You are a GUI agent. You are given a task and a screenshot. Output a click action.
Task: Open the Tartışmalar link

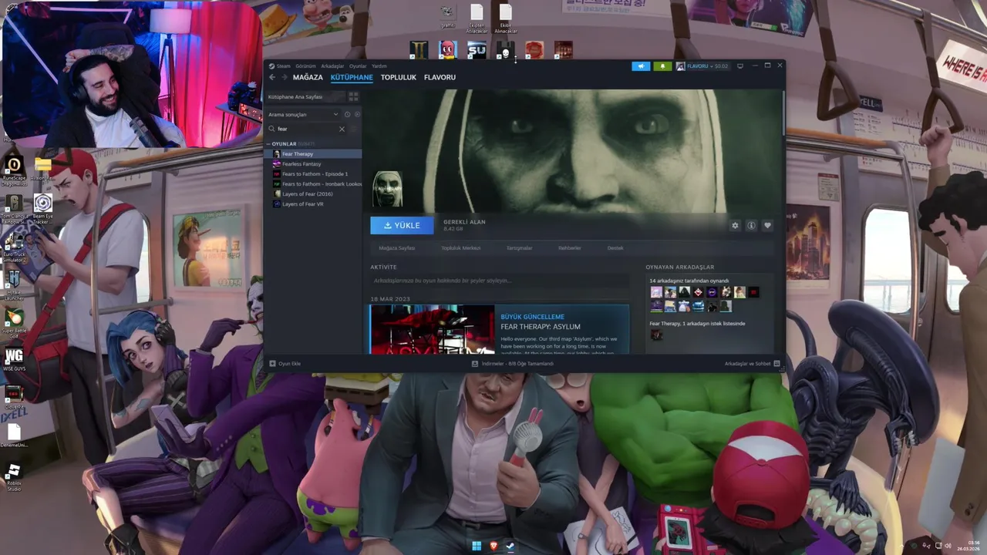pos(519,248)
